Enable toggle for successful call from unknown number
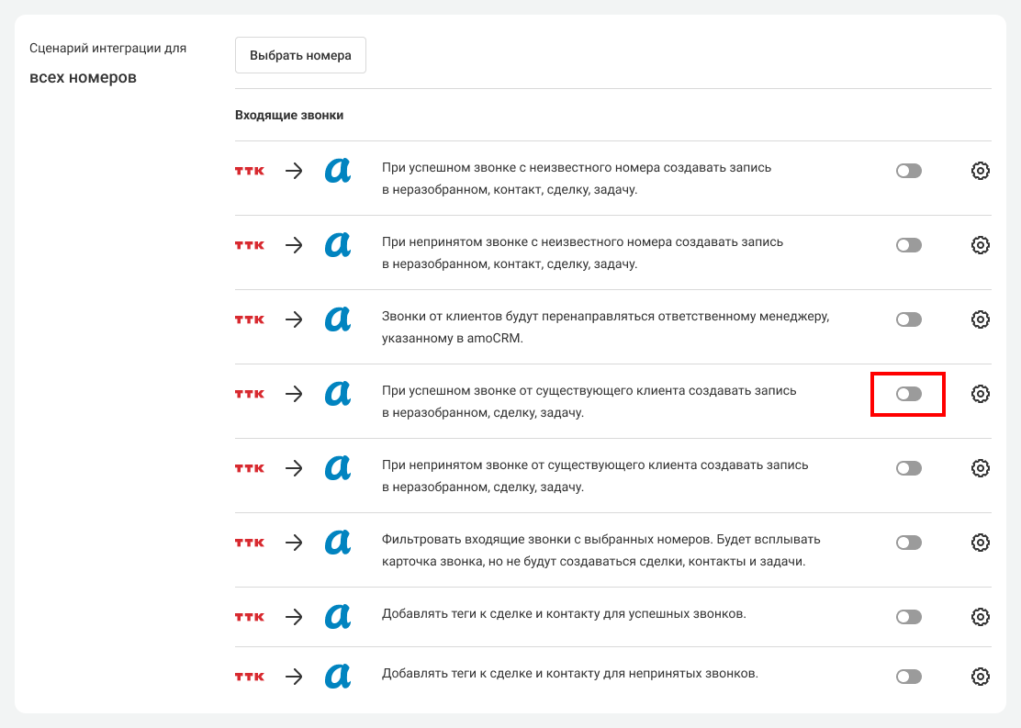 click(x=908, y=171)
